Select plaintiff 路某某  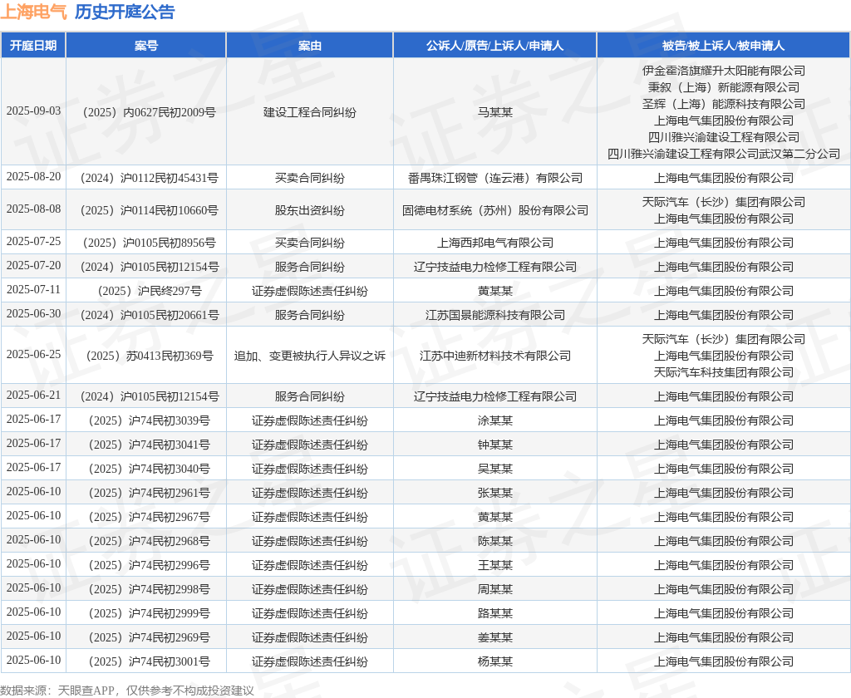(x=494, y=614)
